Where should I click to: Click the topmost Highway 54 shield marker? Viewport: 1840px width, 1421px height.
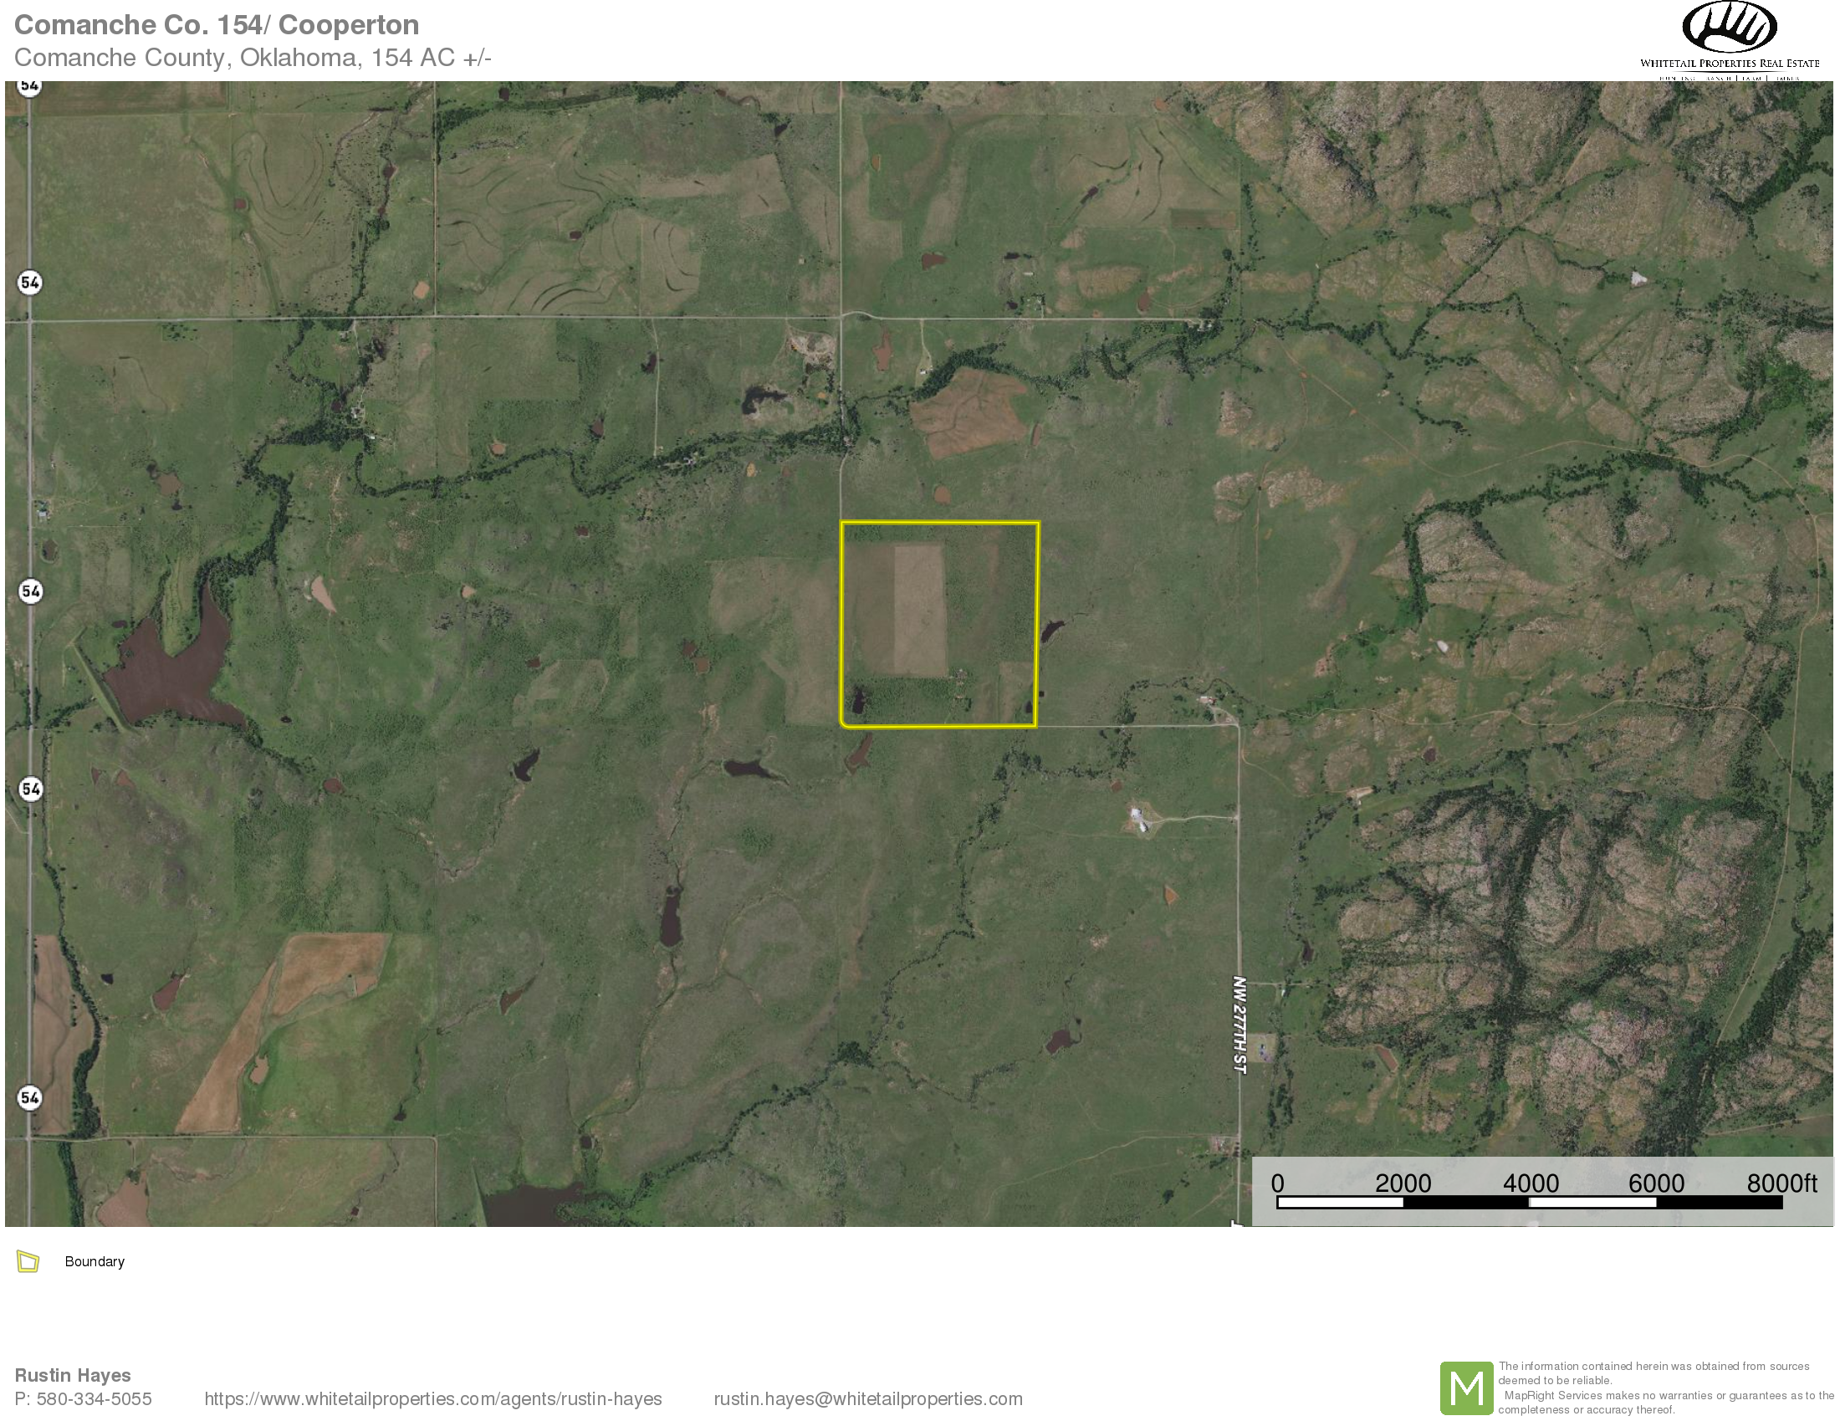(x=29, y=86)
